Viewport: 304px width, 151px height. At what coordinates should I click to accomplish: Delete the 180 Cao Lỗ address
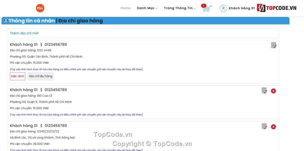pyautogui.click(x=273, y=91)
